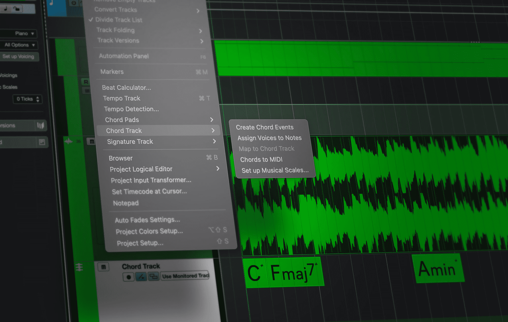The height and width of the screenshot is (322, 508).
Task: Choose Set Timecode at Cursor...
Action: coord(149,192)
